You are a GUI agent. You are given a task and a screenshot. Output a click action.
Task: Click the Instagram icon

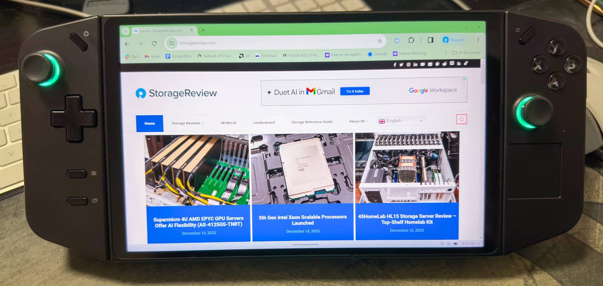(x=408, y=64)
